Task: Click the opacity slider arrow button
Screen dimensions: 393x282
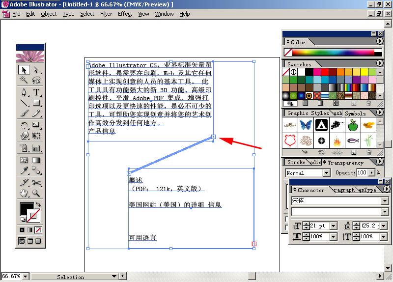Action: pyautogui.click(x=371, y=173)
